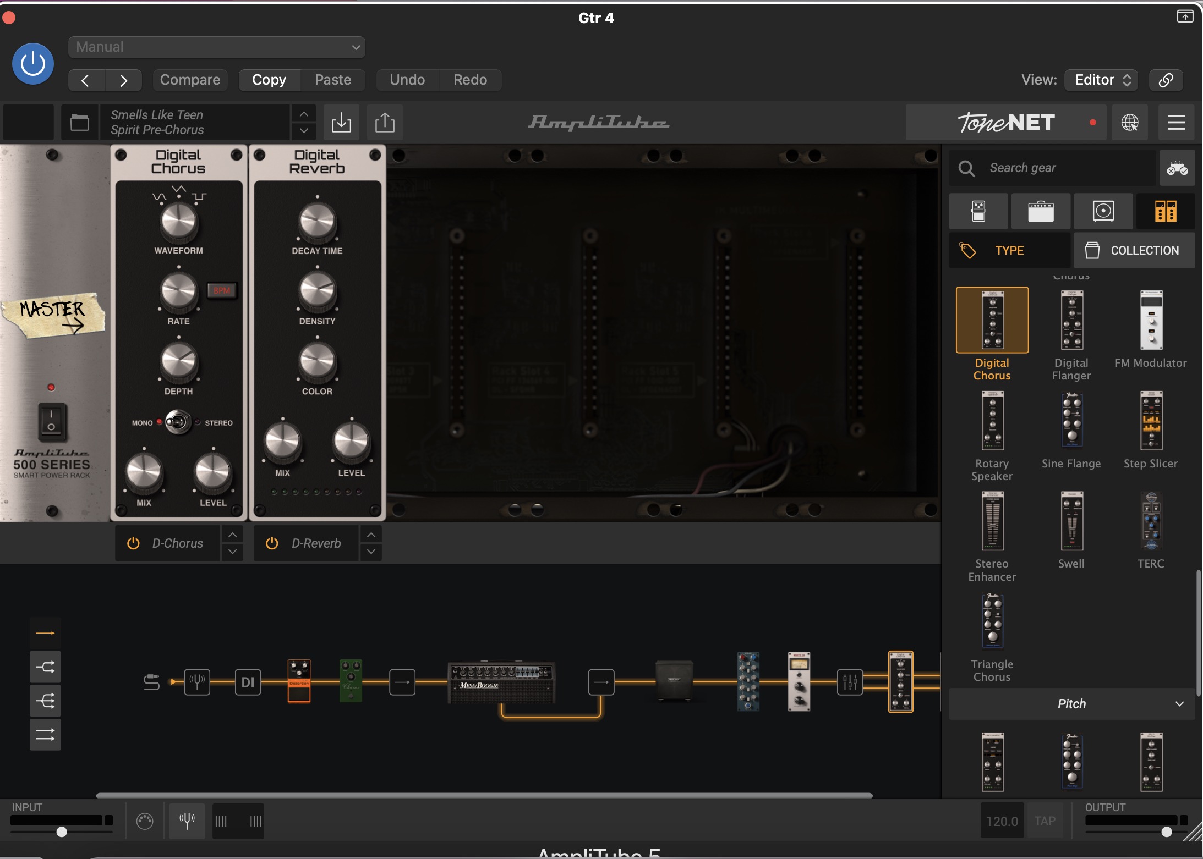This screenshot has height=859, width=1203.
Task: Toggle the ToneNET red record indicator
Action: point(1093,122)
